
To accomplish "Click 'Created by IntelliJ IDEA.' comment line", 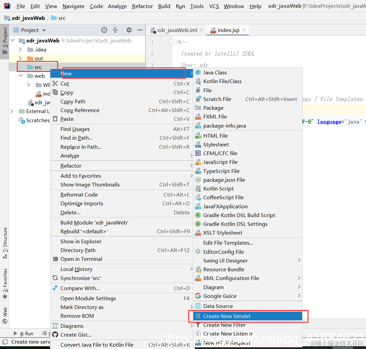I will tap(218, 54).
